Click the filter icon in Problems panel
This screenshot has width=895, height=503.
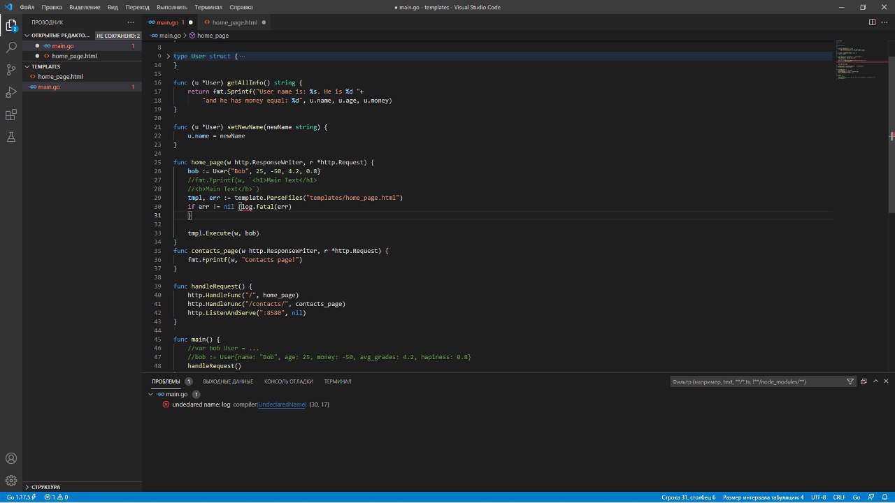click(x=850, y=381)
